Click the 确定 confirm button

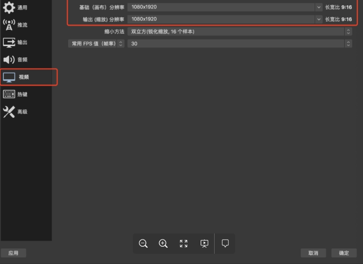344,253
